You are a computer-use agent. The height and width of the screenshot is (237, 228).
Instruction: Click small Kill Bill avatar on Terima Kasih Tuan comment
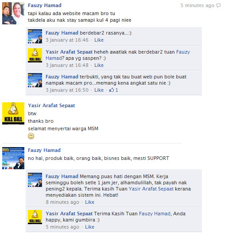pos(35,217)
